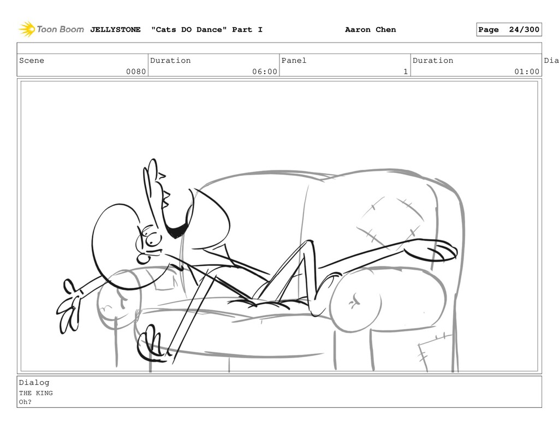Click the Page 24/300 box
This screenshot has height=433, width=559.
tap(509, 29)
